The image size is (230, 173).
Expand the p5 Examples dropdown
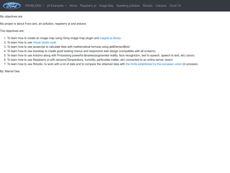[x=57, y=6]
